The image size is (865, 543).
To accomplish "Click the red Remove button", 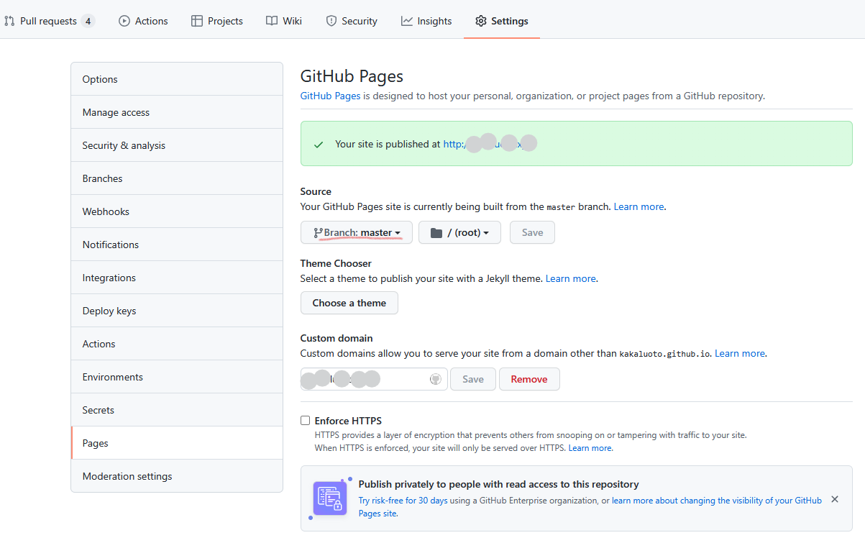I will 529,379.
